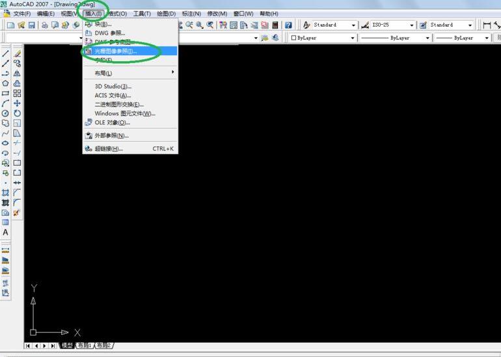
Task: Select the Arc tool
Action: click(x=5, y=103)
